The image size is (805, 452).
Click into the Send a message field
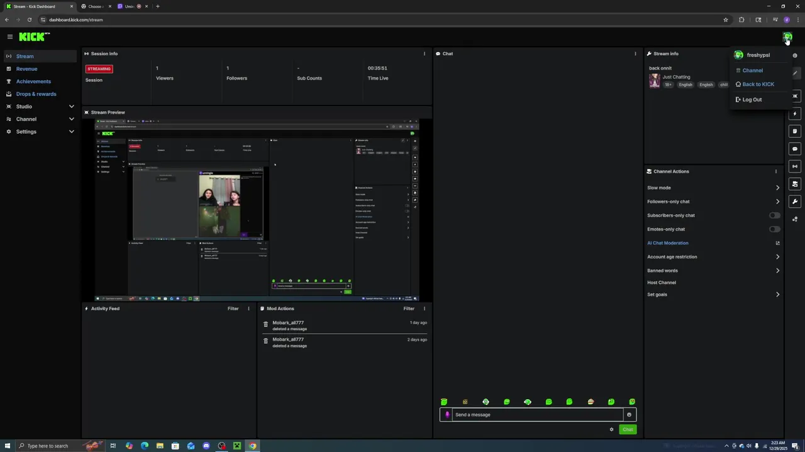(538, 415)
